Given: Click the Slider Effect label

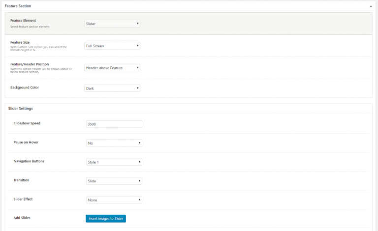Looking at the screenshot, I should [24, 199].
